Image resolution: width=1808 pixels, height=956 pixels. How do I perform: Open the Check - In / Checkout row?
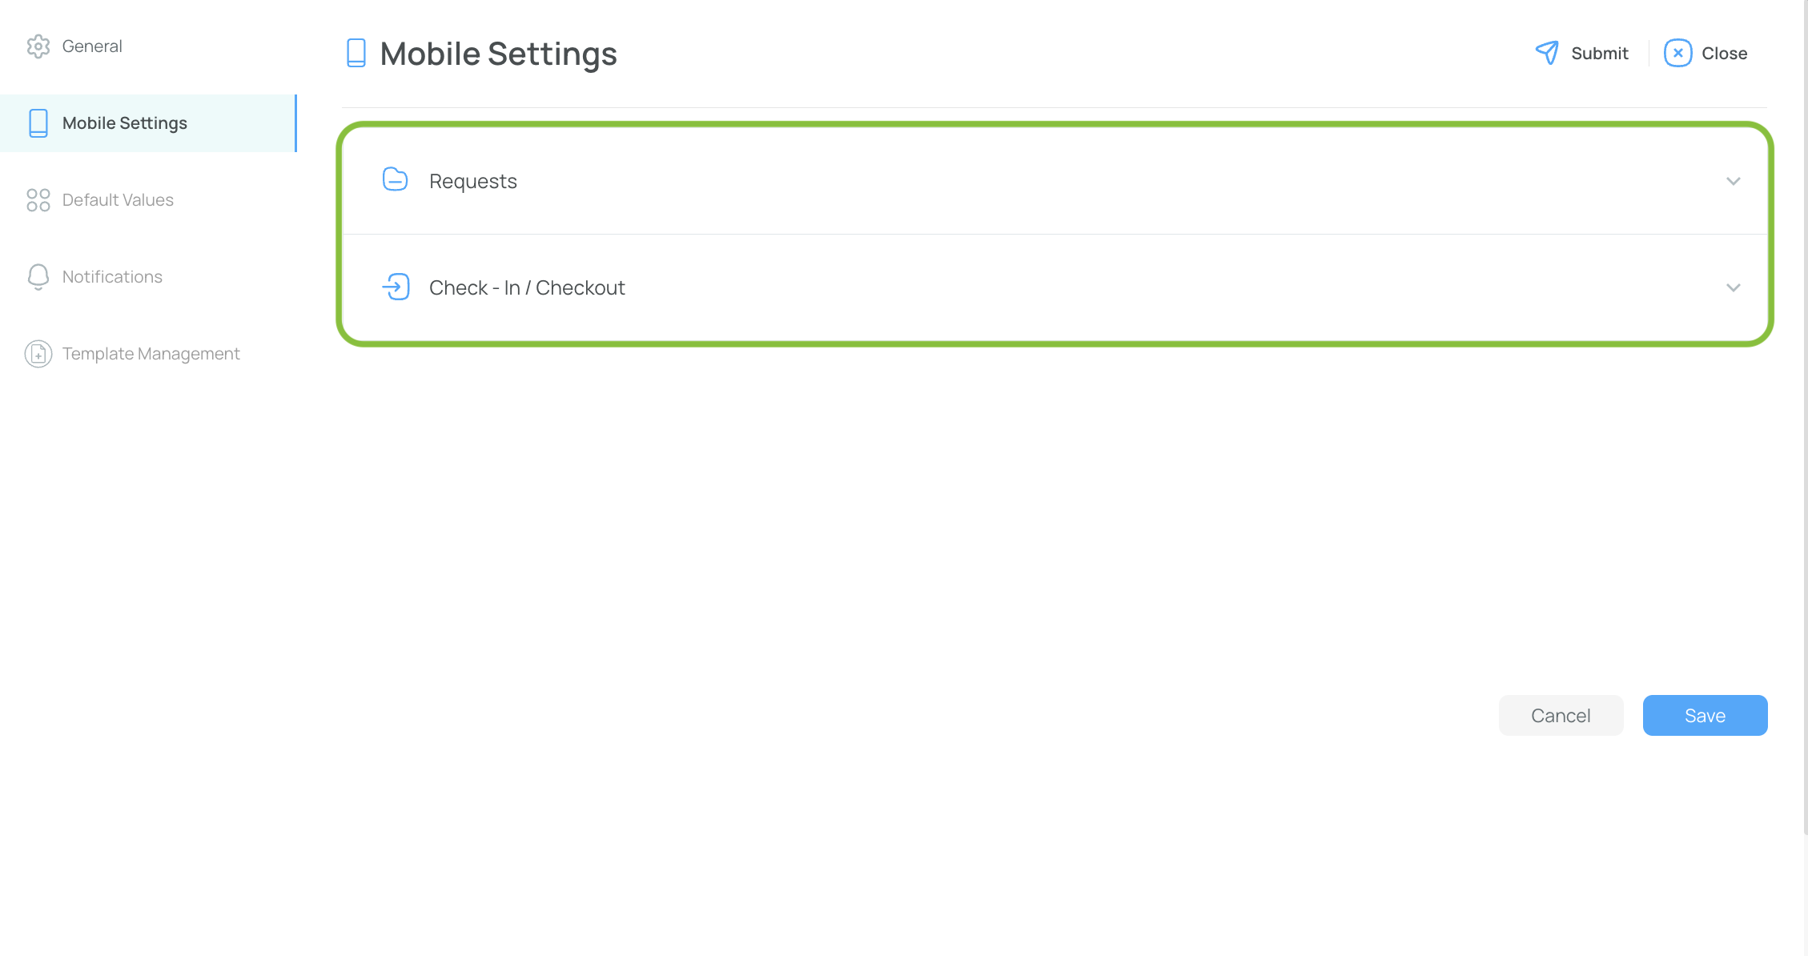tap(1055, 287)
